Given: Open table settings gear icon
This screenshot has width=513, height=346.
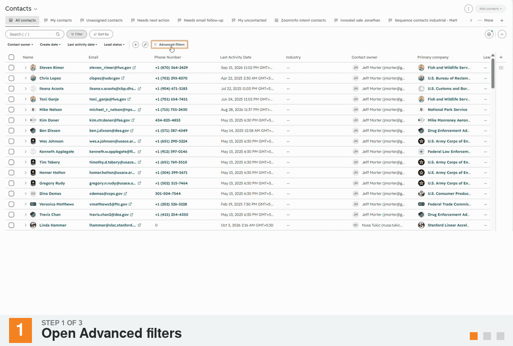Looking at the screenshot, I should pos(489,34).
